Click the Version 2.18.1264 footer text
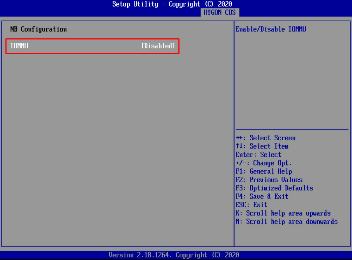Screen dimensions: 352x260 (174, 255)
